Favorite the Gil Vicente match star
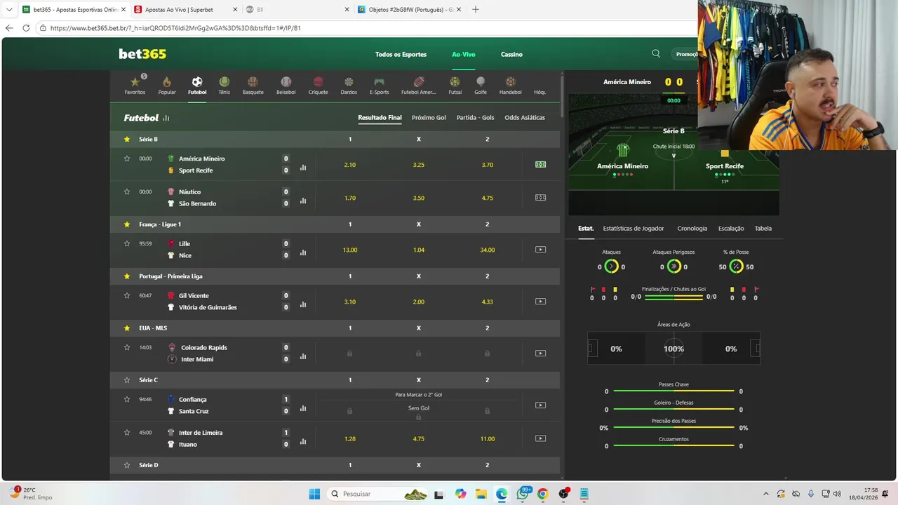Image resolution: width=898 pixels, height=505 pixels. [127, 295]
